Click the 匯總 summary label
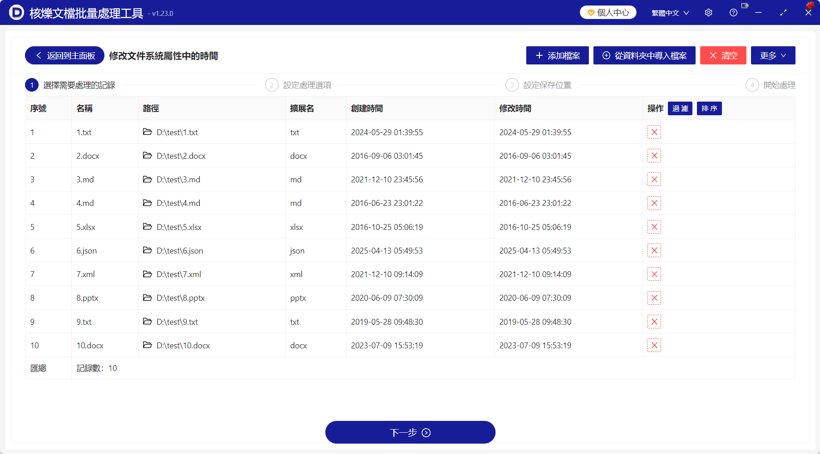Viewport: 820px width, 454px height. point(39,368)
